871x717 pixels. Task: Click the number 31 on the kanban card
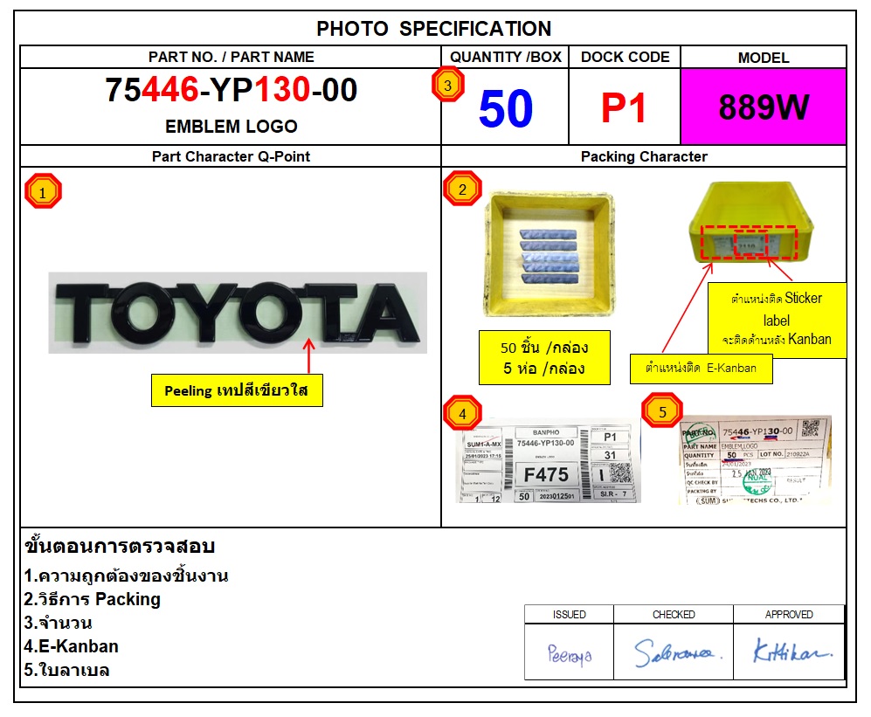click(610, 455)
